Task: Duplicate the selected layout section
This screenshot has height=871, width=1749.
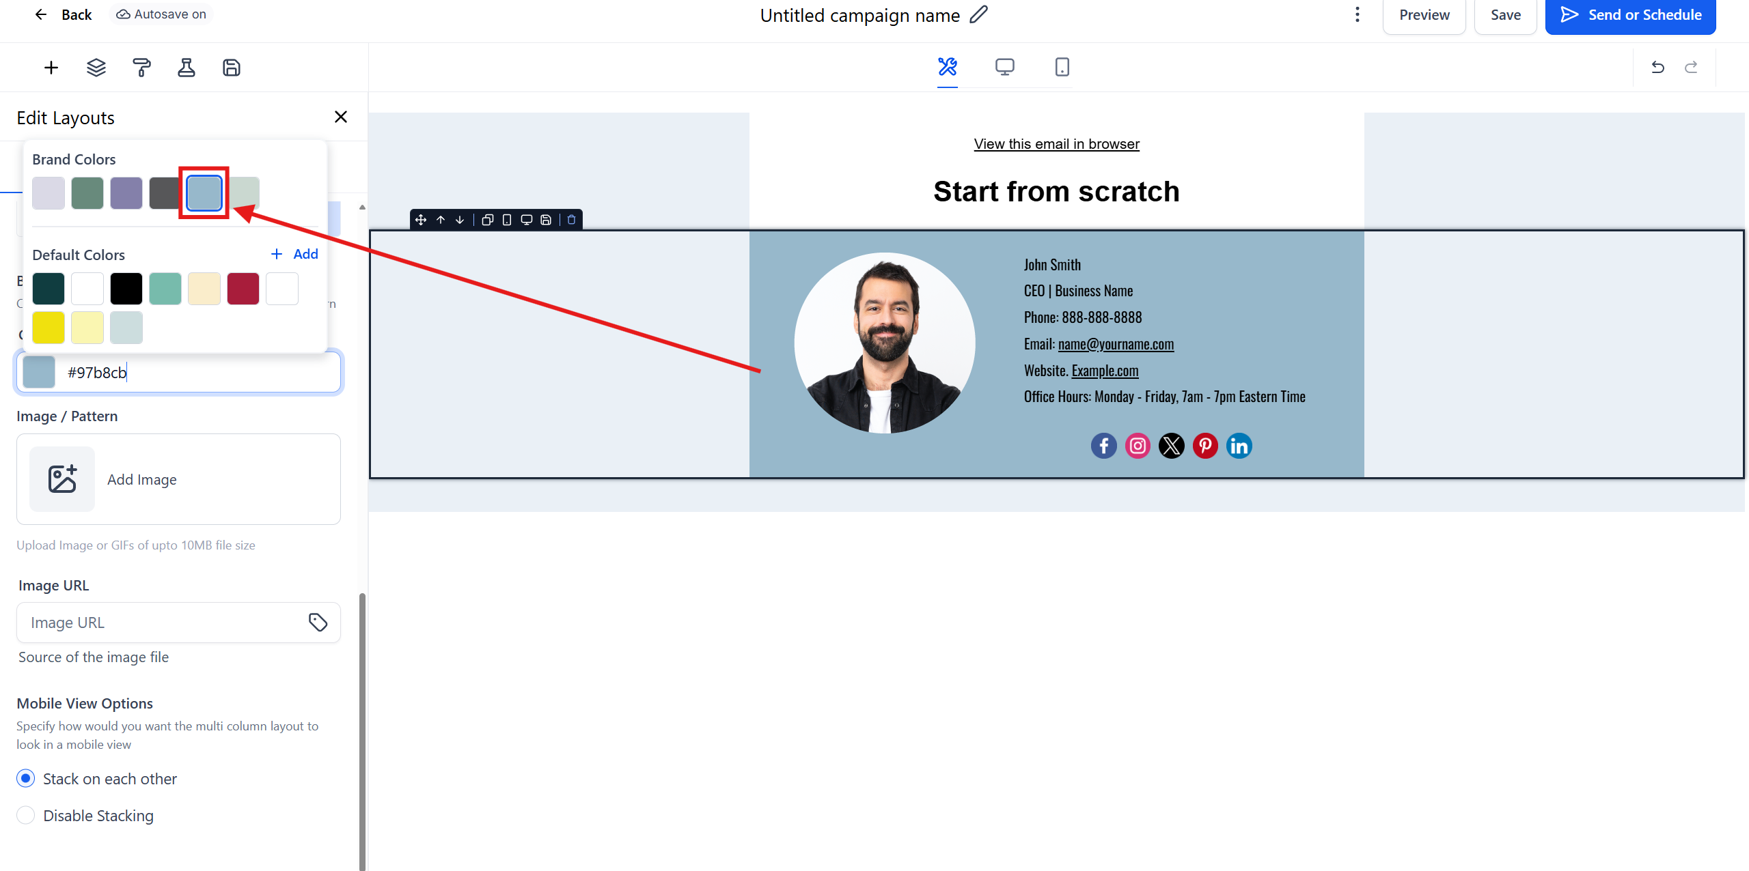Action: coord(487,220)
